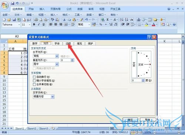
Task: Open the font size 11 dropdown
Action: tap(30, 25)
